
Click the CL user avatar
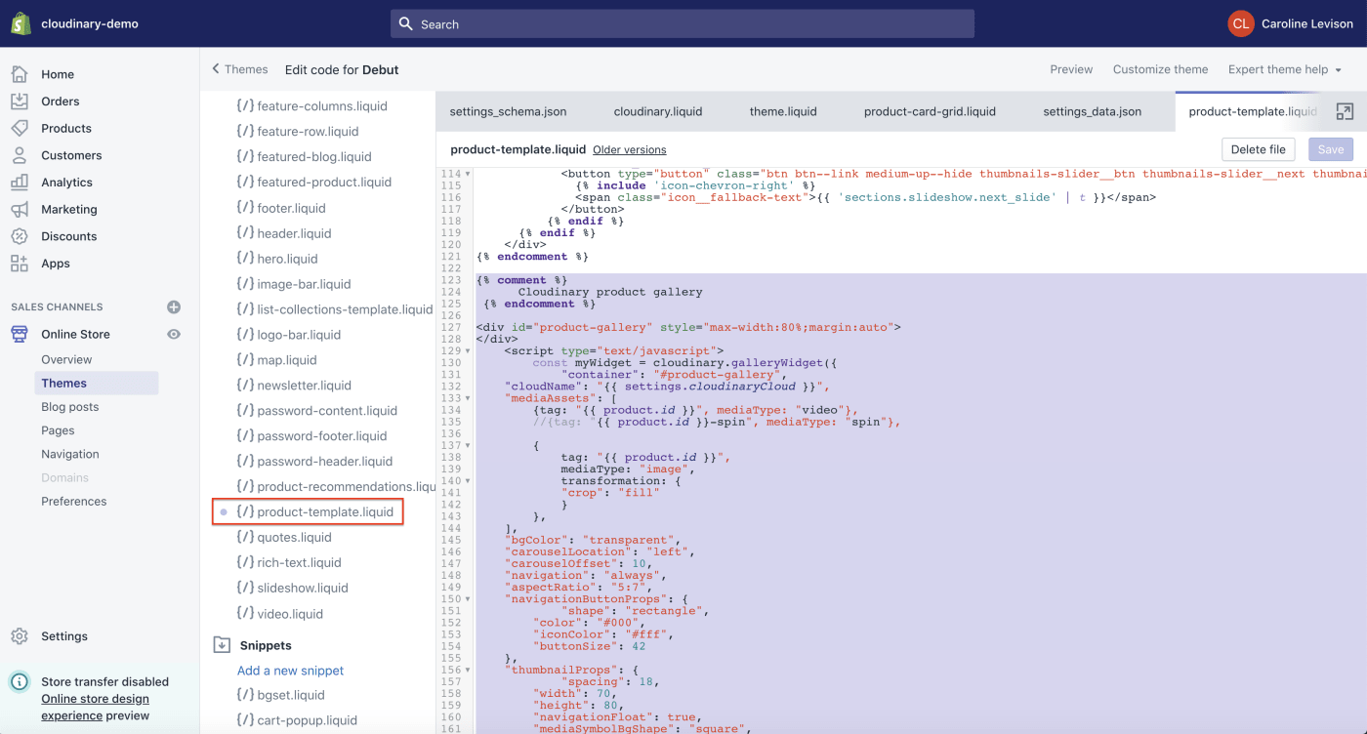1241,23
